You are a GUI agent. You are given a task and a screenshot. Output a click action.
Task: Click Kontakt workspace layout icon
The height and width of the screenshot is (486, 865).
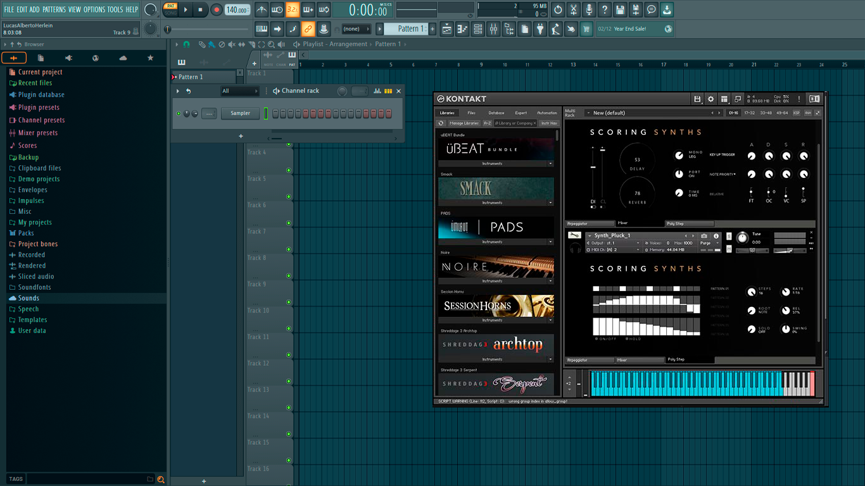point(724,99)
